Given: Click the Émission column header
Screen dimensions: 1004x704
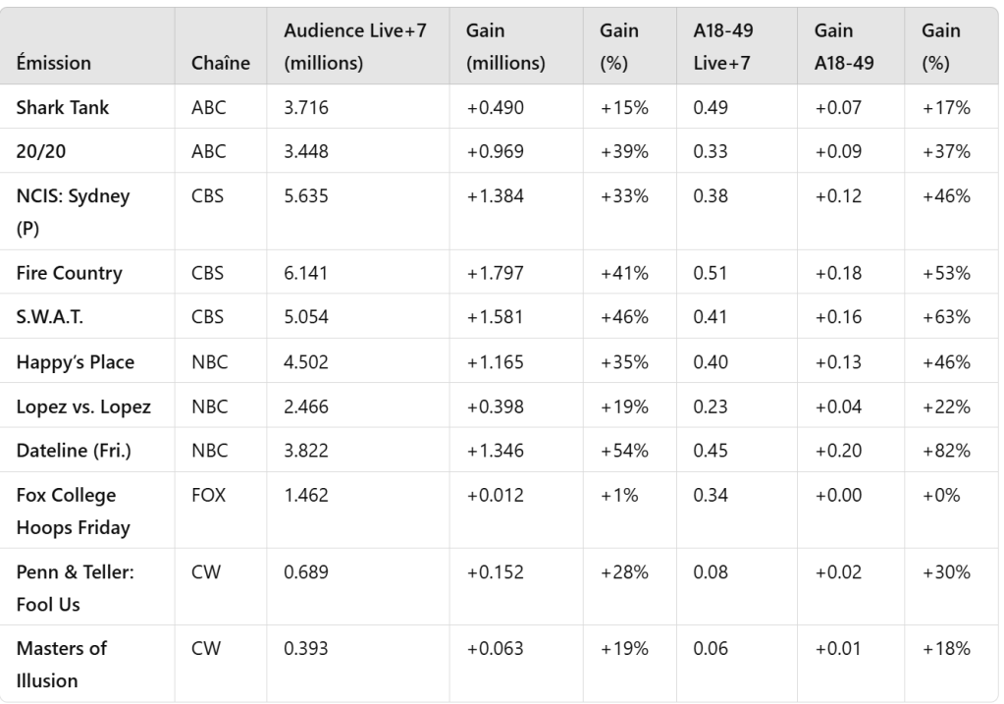Looking at the screenshot, I should [x=53, y=63].
